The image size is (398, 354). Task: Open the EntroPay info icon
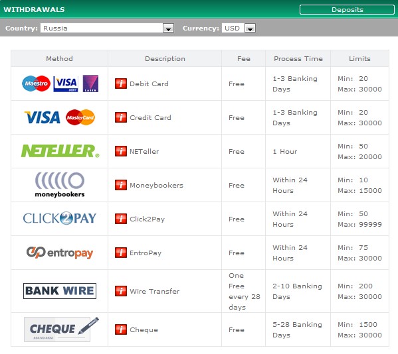[121, 253]
